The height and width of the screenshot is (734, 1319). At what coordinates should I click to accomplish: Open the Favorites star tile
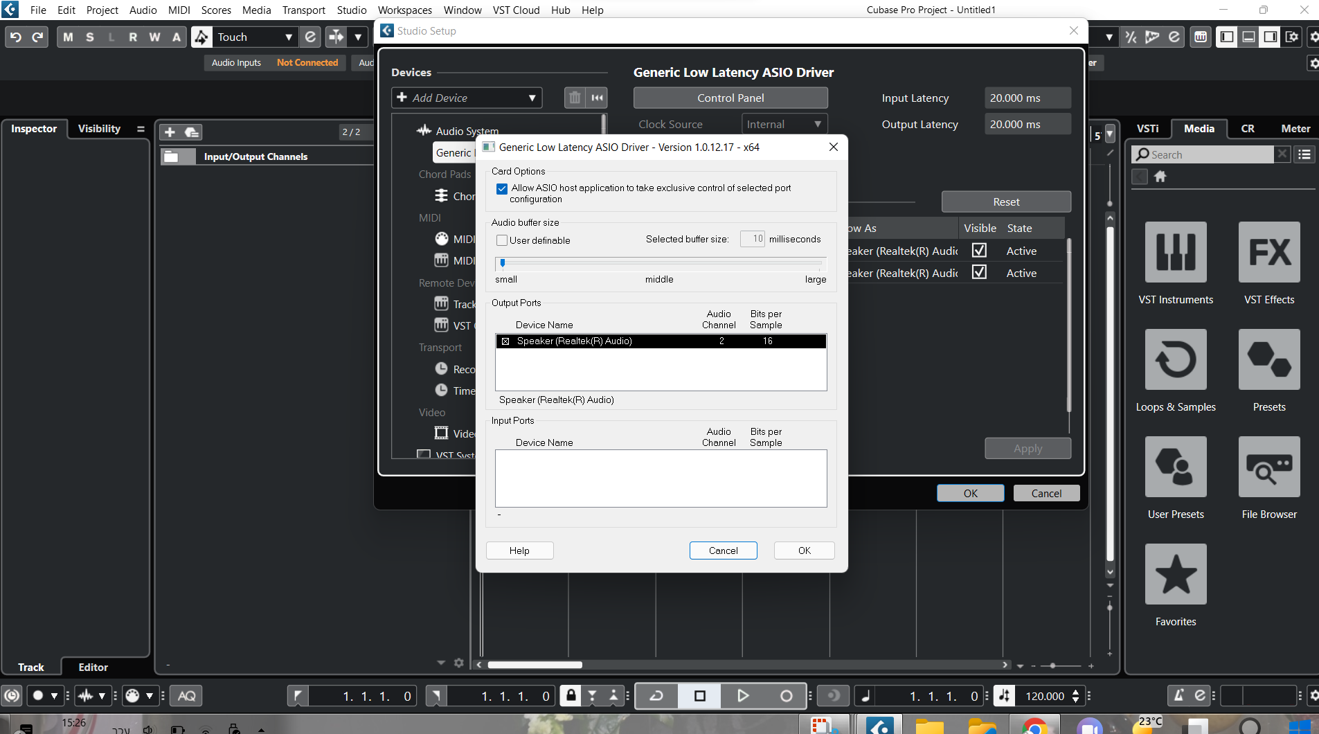1175,574
